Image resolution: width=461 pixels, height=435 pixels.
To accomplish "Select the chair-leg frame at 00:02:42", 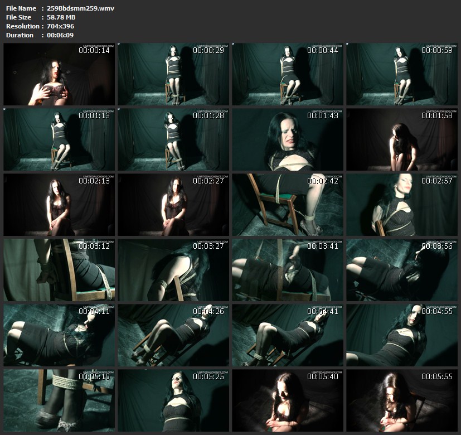I will pyautogui.click(x=288, y=205).
